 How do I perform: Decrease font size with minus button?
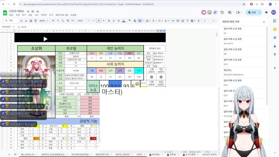[94, 21]
